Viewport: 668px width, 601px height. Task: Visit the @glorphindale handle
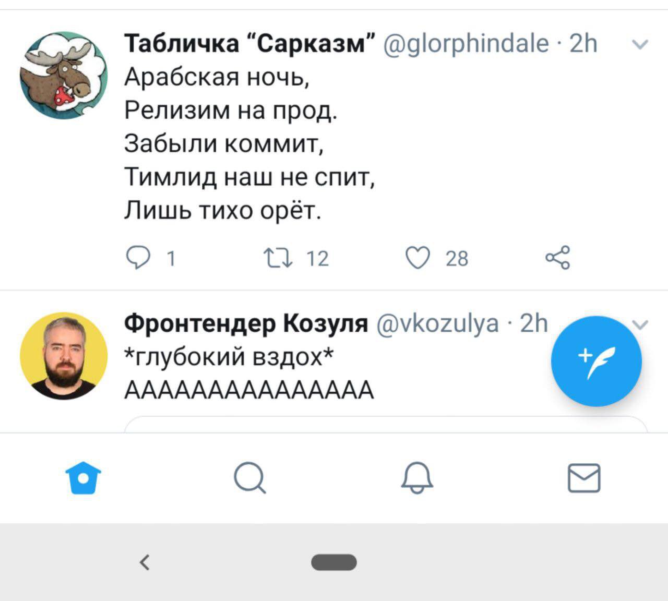tap(466, 44)
